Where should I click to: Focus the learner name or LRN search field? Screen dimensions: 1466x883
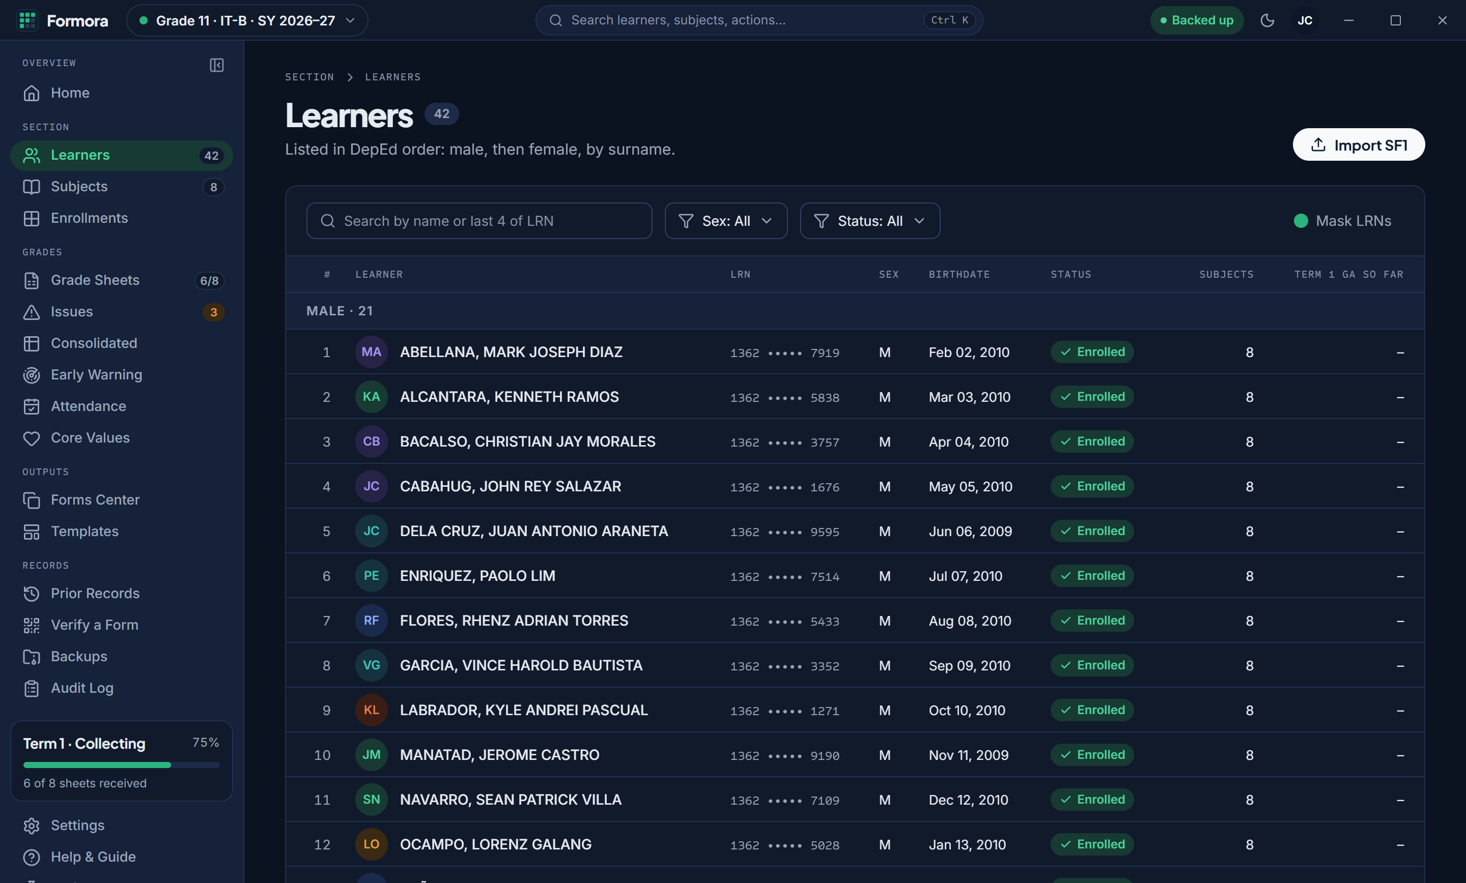[x=479, y=221]
